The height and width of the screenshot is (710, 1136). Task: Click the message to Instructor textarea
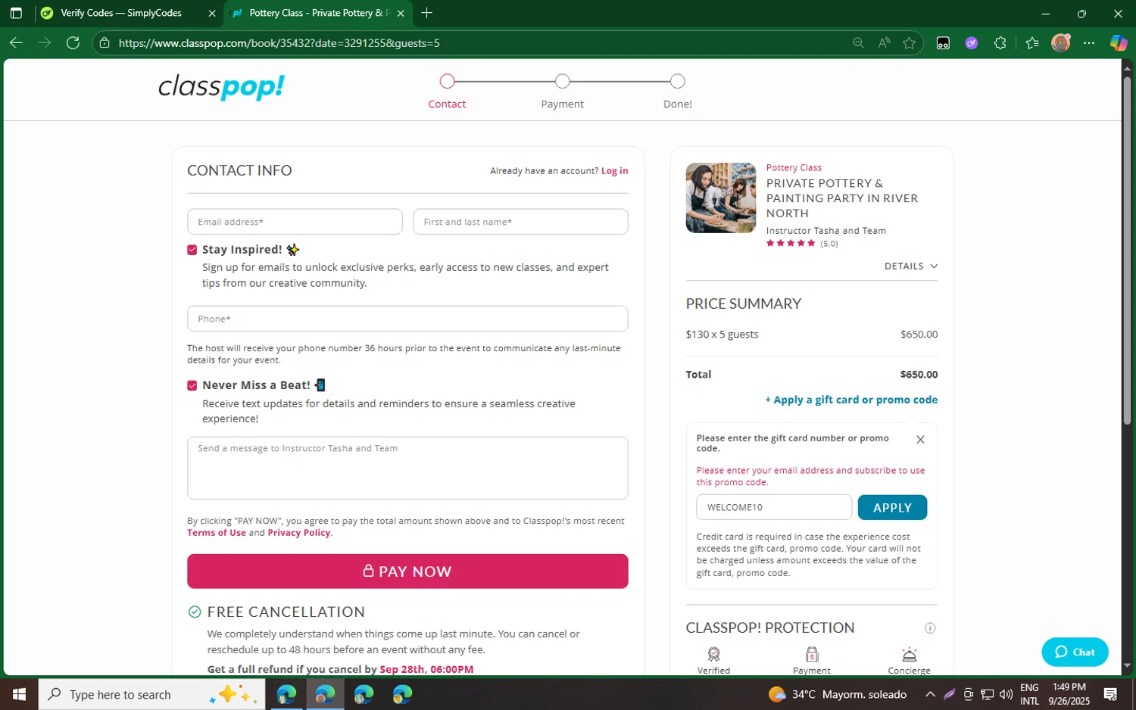pyautogui.click(x=407, y=468)
